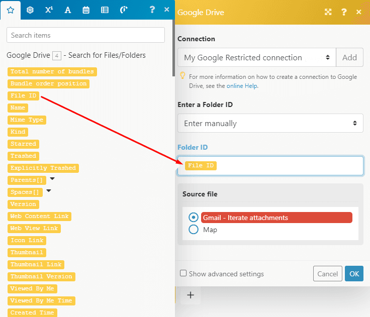Open the help question mark in the items panel

152,10
